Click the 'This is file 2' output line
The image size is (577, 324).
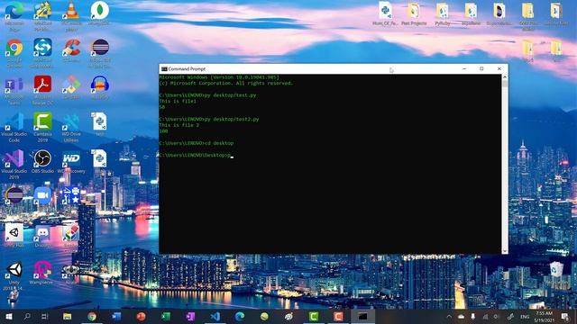coord(179,125)
